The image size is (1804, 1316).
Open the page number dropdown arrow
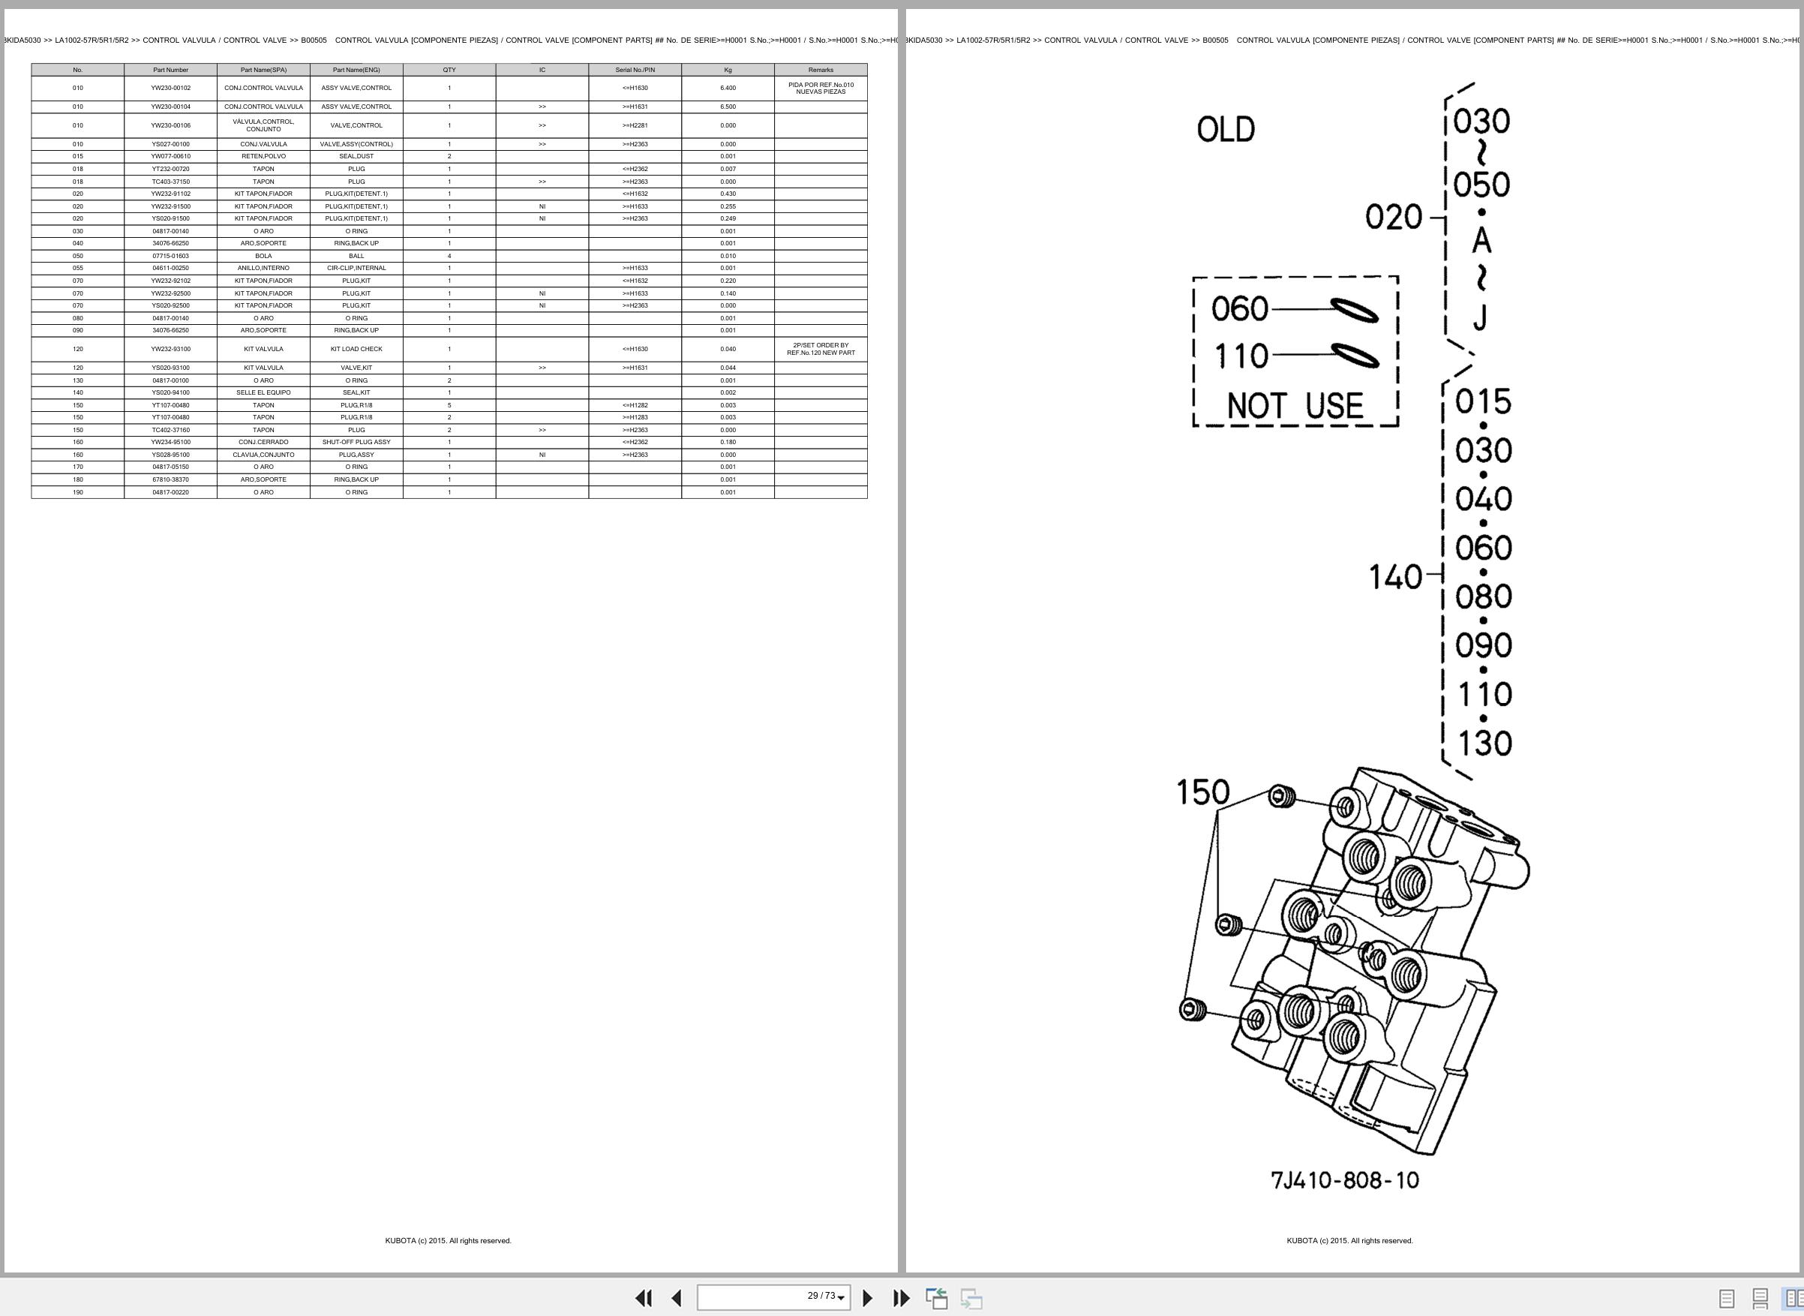pyautogui.click(x=841, y=1299)
